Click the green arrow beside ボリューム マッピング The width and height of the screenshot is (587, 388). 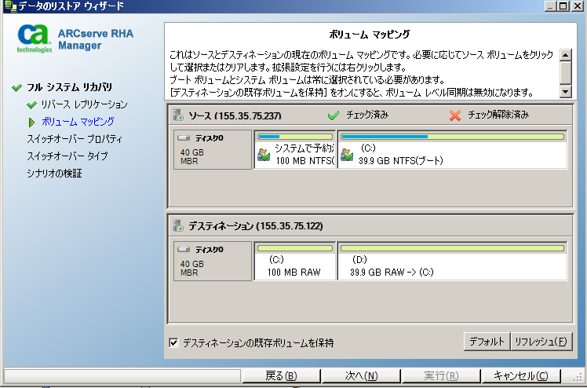pos(32,122)
